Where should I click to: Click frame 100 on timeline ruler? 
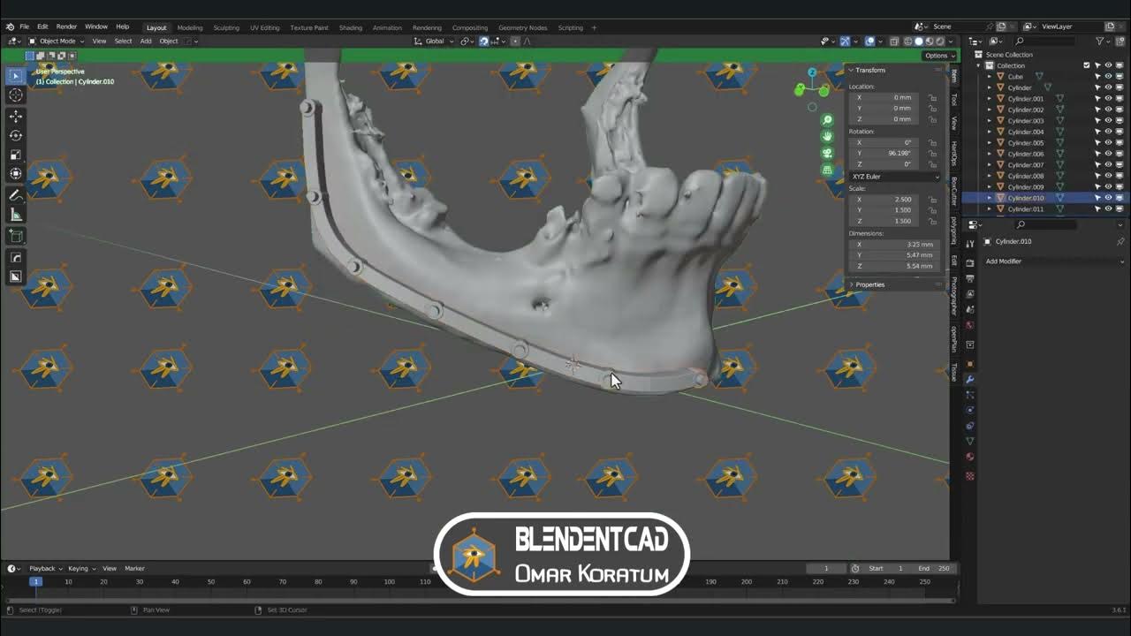pyautogui.click(x=389, y=581)
